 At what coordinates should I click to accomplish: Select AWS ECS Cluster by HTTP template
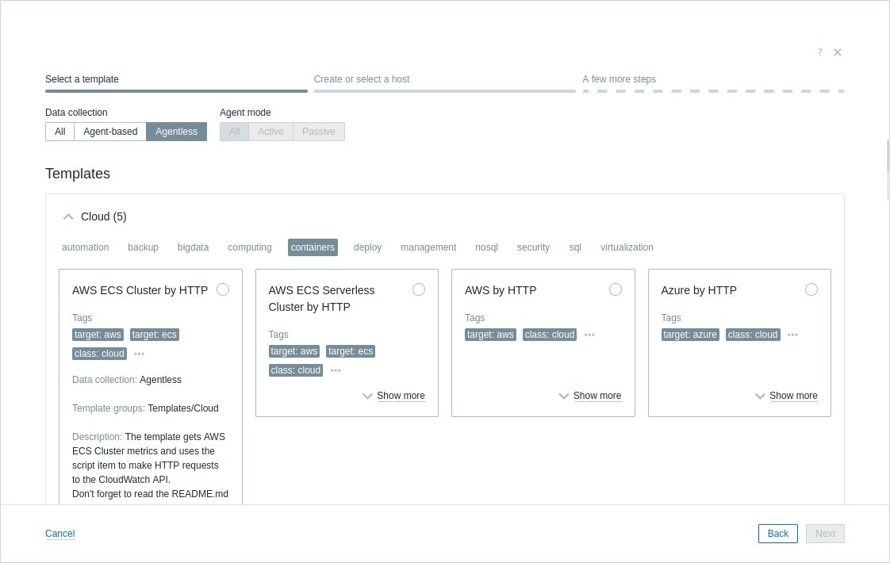click(x=223, y=289)
